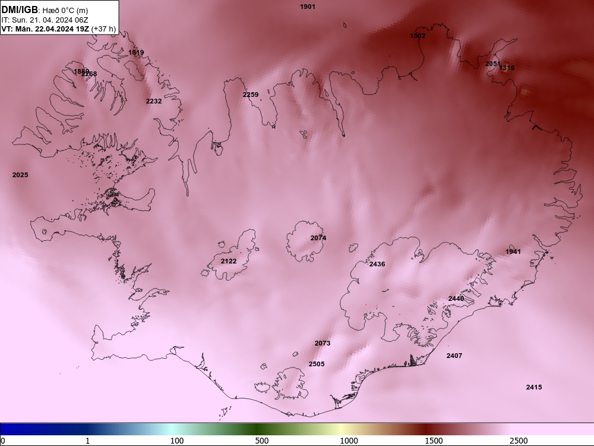Select the 1500 tick label on the scale
Image resolution: width=594 pixels, height=446 pixels.
[434, 441]
